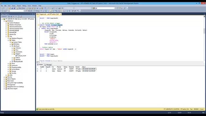Click the Open File folder icon
206x116 pixels.
point(9,8)
